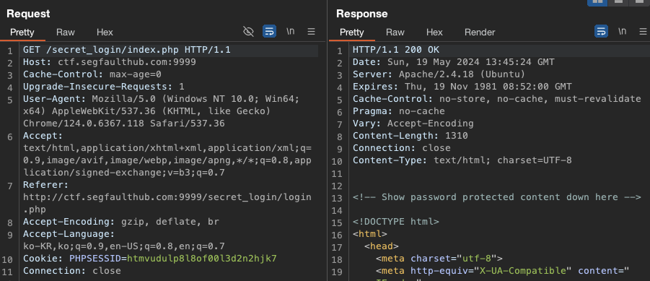This screenshot has height=281, width=650.
Task: Switch to the Raw tab in Response
Action: pos(395,33)
